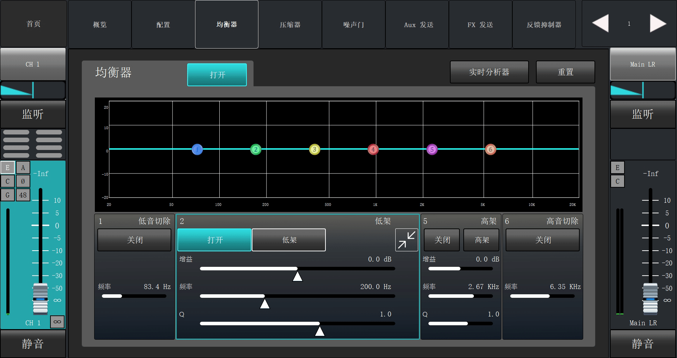Click the red EQ band 4 node
The width and height of the screenshot is (677, 358).
[x=373, y=149]
